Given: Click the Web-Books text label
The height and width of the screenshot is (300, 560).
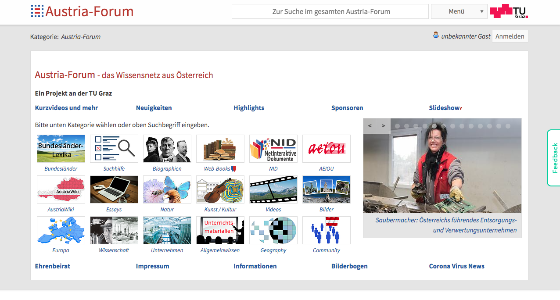Looking at the screenshot, I should [x=217, y=169].
